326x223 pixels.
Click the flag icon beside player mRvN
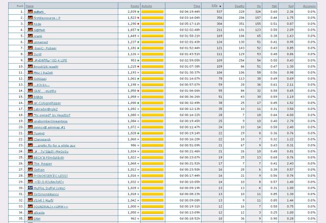[x=30, y=11]
